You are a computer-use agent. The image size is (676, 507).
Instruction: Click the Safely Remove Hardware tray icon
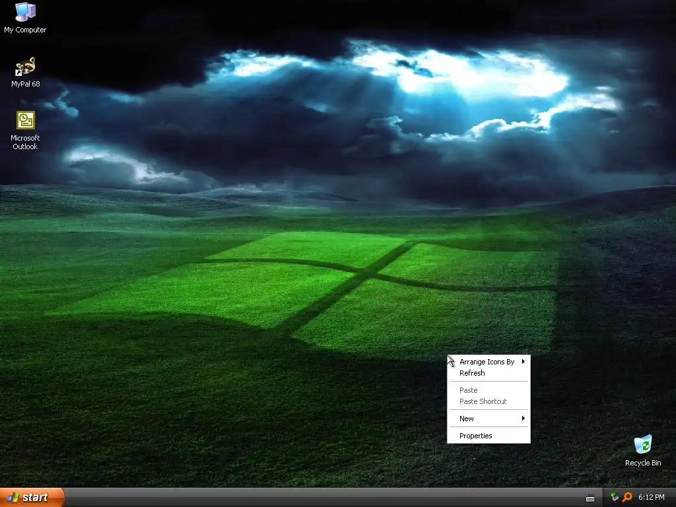coord(615,497)
